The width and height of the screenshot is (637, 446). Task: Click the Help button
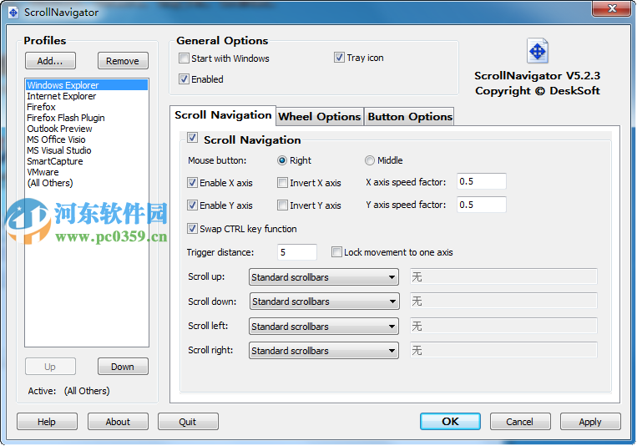pyautogui.click(x=47, y=422)
